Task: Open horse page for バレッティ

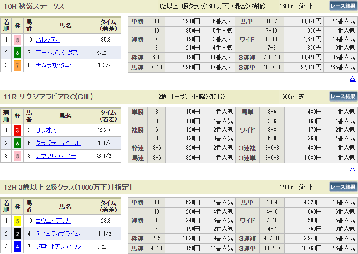Action: click(x=48, y=40)
